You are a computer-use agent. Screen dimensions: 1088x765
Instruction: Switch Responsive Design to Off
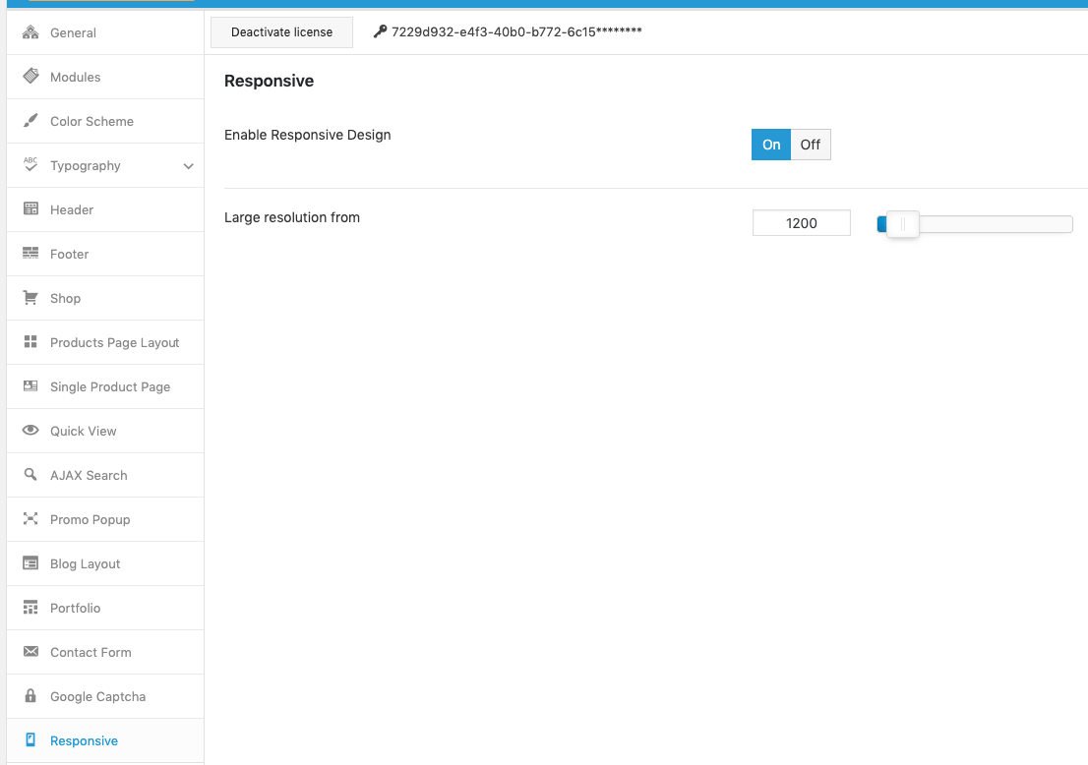[x=811, y=145]
